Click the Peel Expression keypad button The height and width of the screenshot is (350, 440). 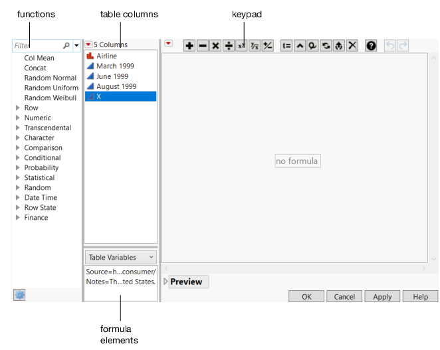coord(312,45)
